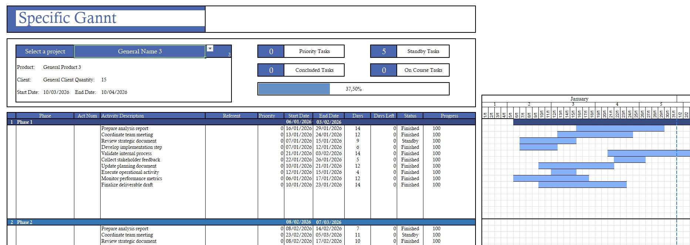Select Phase 2 'Coordinate team meeting' activity

pos(127,235)
